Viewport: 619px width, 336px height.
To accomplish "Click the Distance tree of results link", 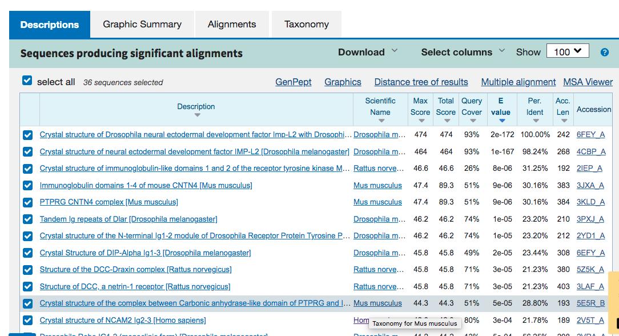I will coord(421,82).
